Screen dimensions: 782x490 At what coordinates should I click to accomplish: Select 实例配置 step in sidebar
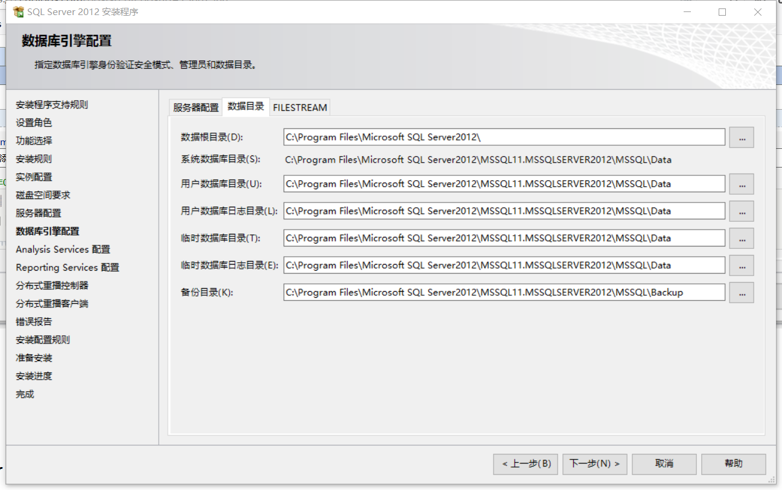pyautogui.click(x=34, y=177)
